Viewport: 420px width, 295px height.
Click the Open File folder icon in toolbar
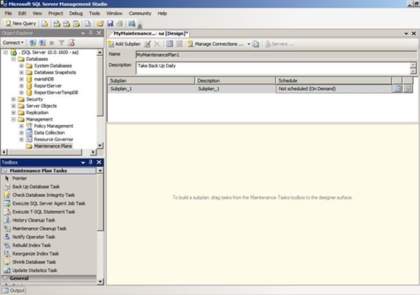pyautogui.click(x=100, y=23)
